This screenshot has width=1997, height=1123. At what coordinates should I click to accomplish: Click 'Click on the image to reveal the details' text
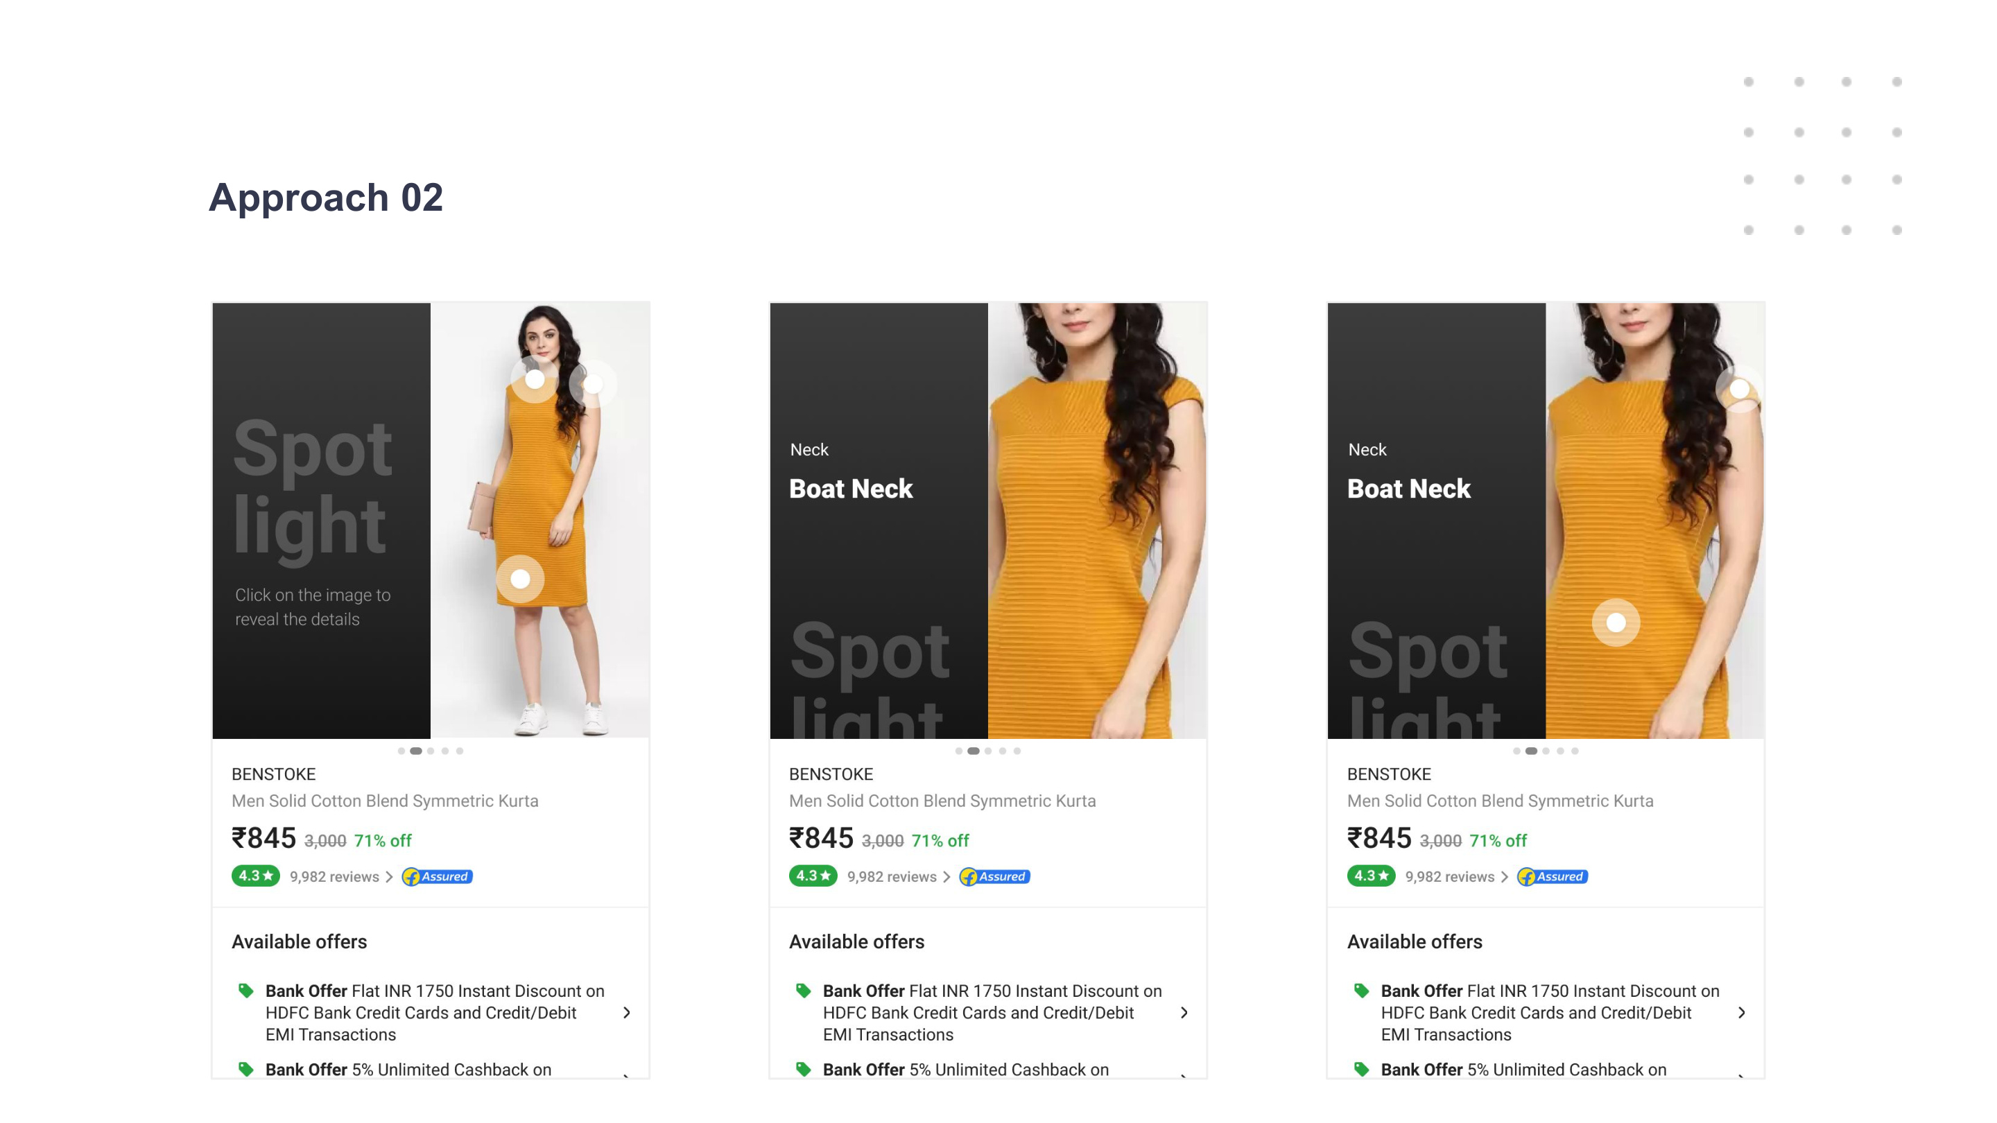pos(313,607)
